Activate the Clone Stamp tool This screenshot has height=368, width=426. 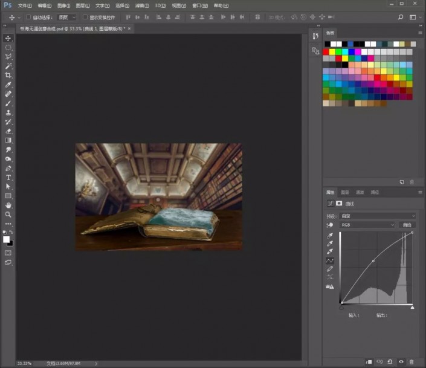(8, 112)
